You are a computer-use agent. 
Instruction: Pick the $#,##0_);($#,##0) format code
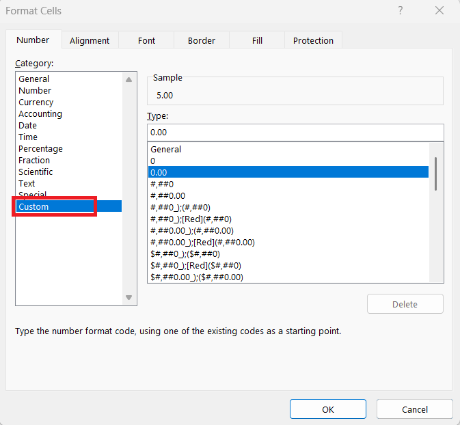[x=288, y=253]
